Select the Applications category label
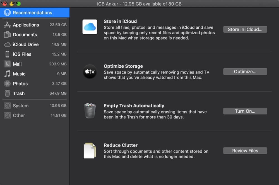The image size is (279, 185). pos(26,25)
